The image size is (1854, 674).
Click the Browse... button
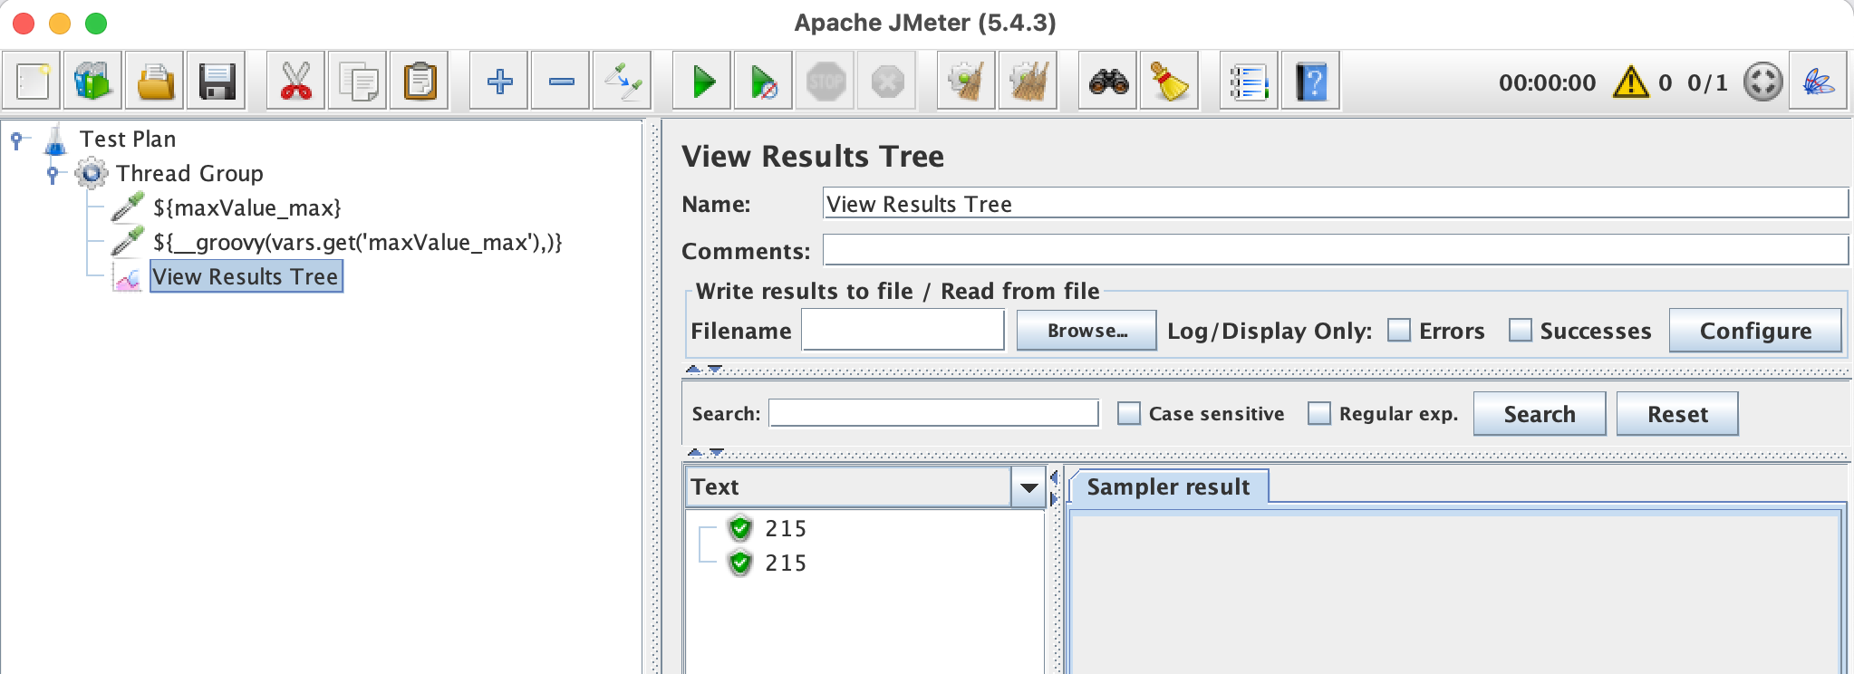pos(1086,331)
